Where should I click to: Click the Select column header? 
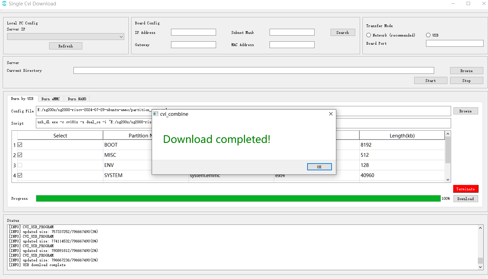click(60, 135)
